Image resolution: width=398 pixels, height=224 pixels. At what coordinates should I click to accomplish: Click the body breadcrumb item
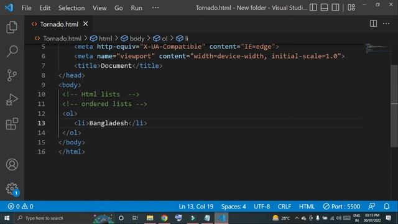[x=137, y=39]
